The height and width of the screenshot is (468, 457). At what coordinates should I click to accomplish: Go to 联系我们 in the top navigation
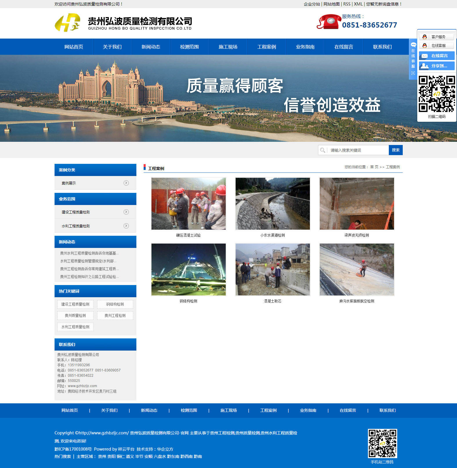382,47
